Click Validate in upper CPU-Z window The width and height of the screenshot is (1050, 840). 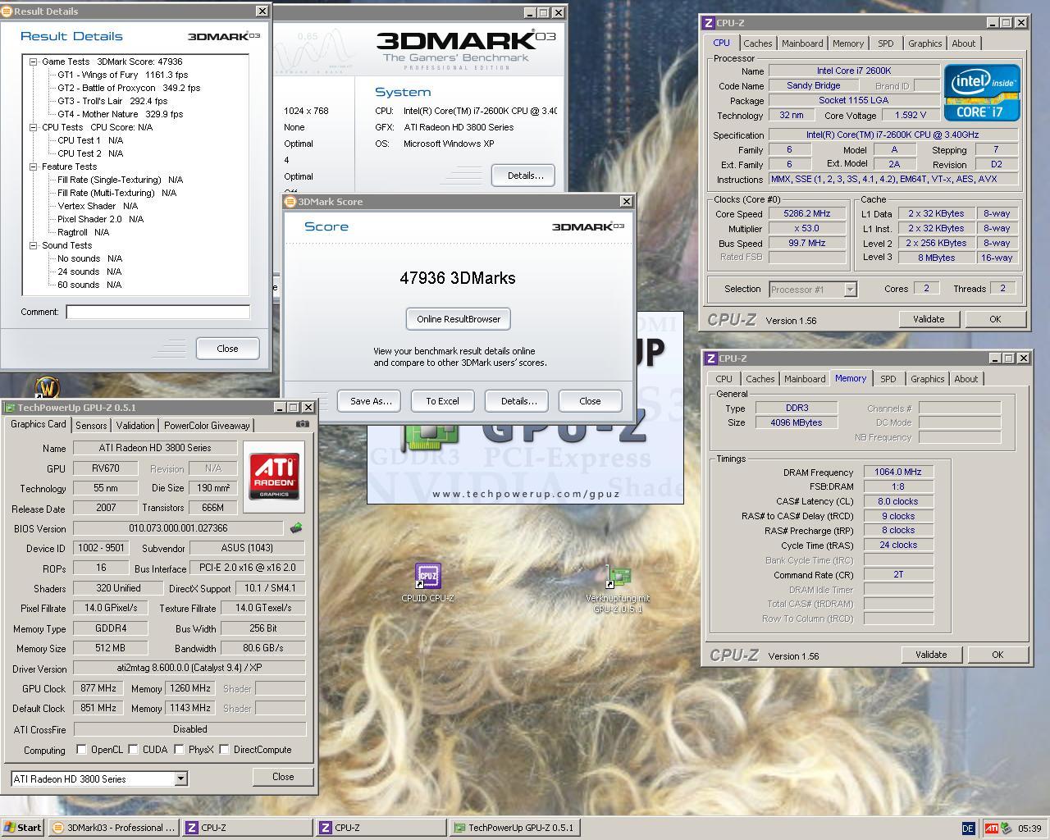tap(929, 319)
